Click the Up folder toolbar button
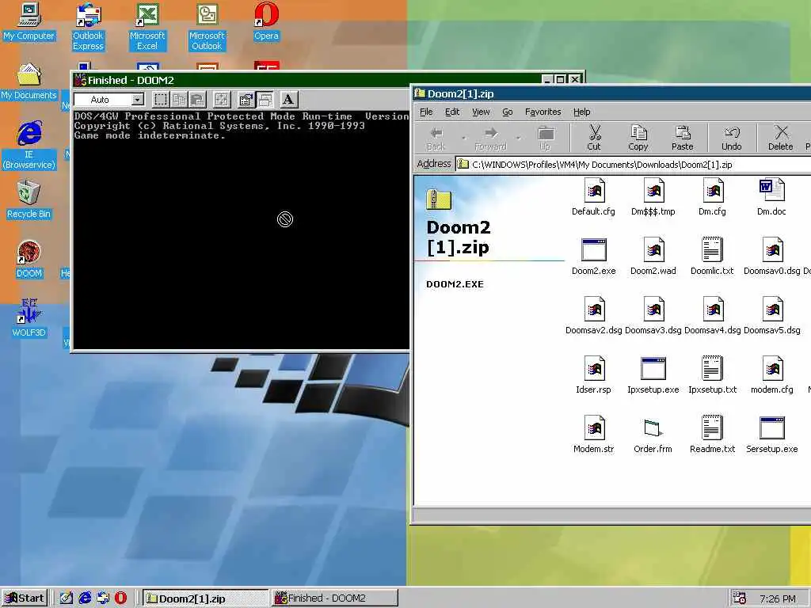Screen dimensions: 811x608 [x=545, y=138]
